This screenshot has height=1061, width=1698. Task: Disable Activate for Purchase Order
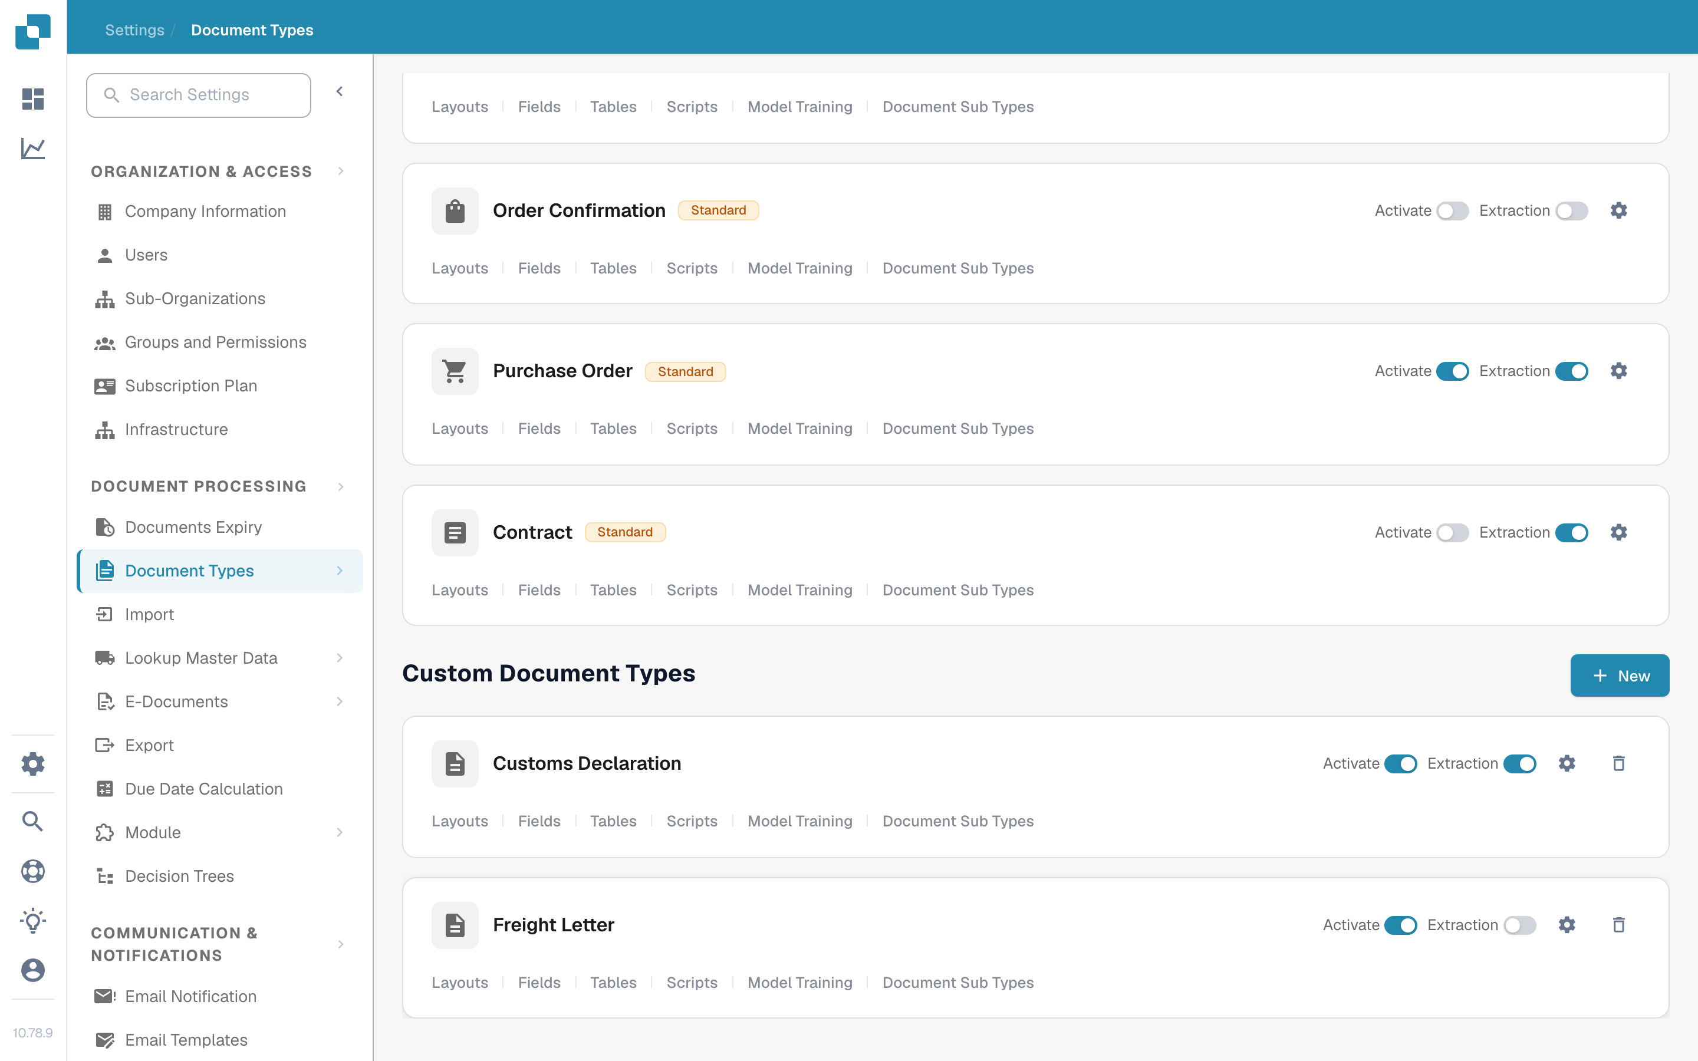pos(1452,371)
